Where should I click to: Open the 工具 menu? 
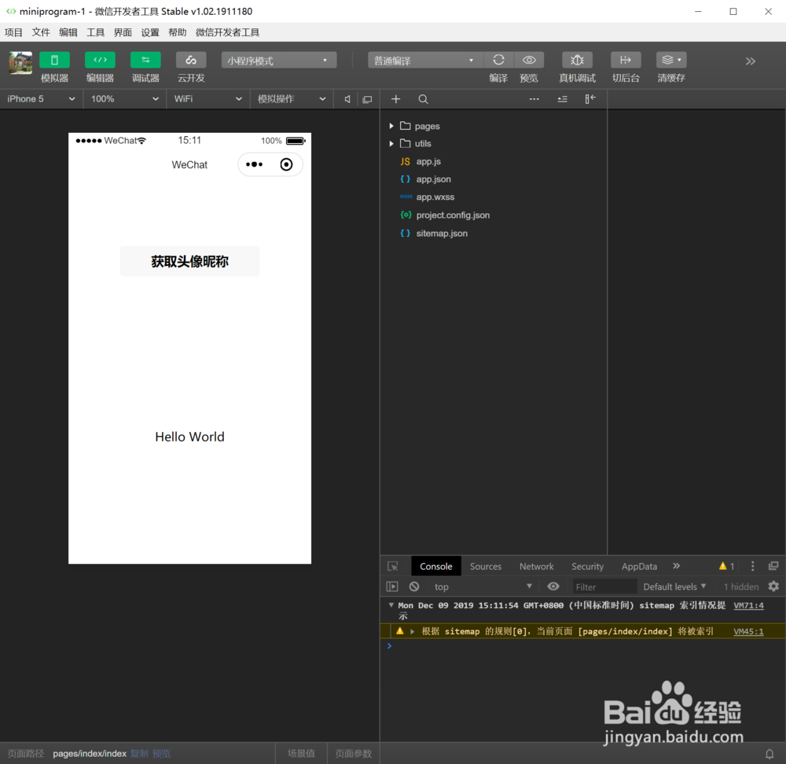[x=95, y=32]
